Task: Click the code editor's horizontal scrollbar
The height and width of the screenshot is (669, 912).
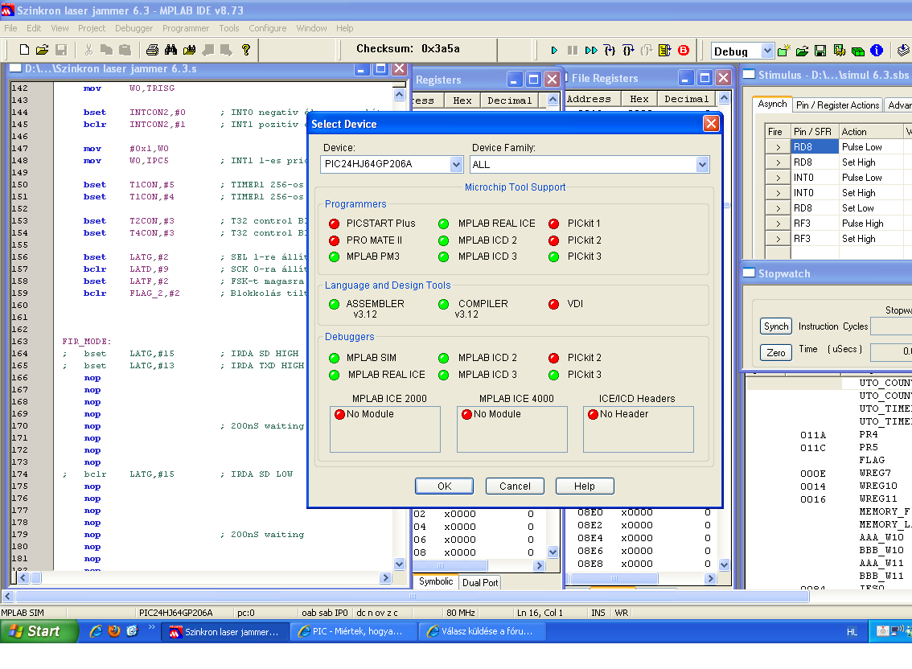Action: point(201,577)
